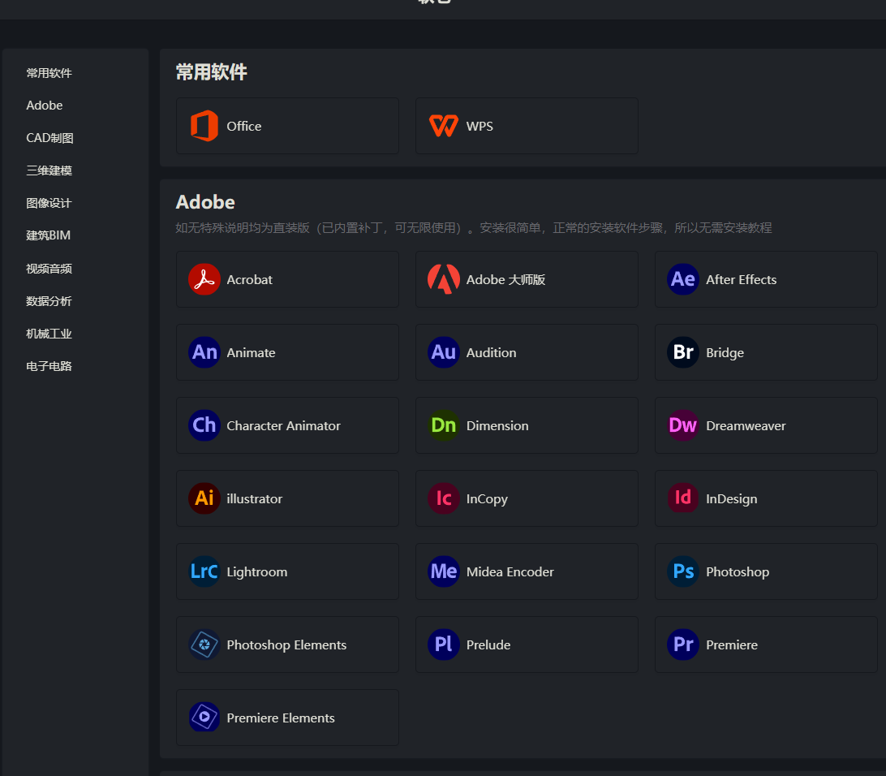The height and width of the screenshot is (776, 886).
Task: Click the Bridge Br icon
Action: click(683, 352)
